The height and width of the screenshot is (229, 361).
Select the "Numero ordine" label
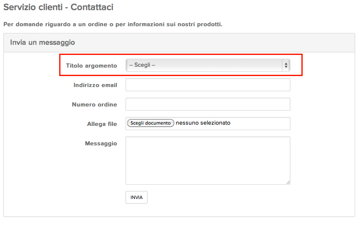pos(94,105)
